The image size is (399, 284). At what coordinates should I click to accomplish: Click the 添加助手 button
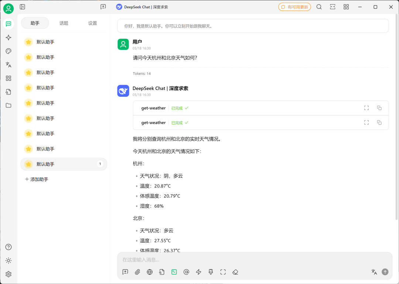tap(37, 179)
